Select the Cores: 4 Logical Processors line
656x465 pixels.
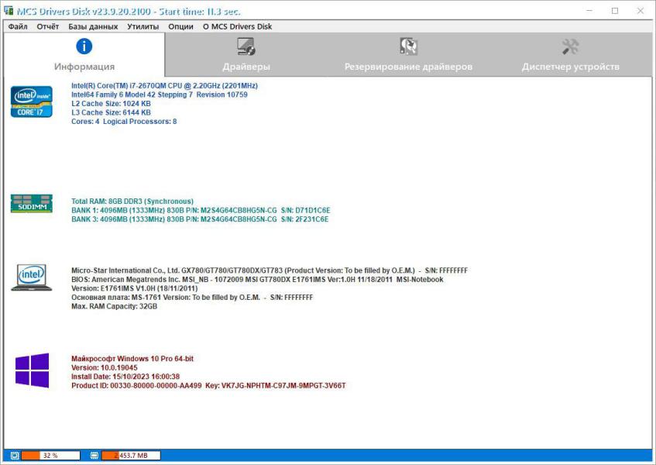(x=124, y=122)
